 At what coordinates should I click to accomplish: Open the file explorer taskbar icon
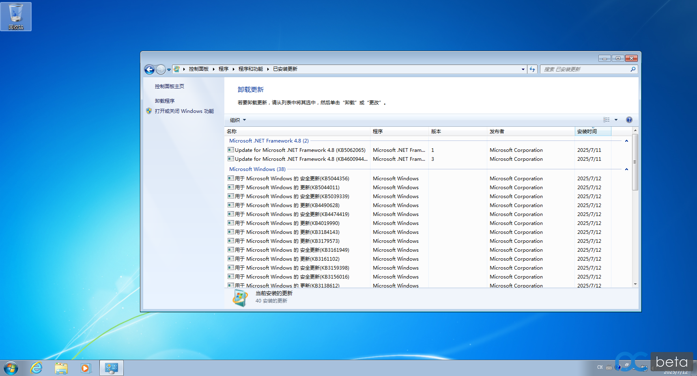[x=61, y=368]
